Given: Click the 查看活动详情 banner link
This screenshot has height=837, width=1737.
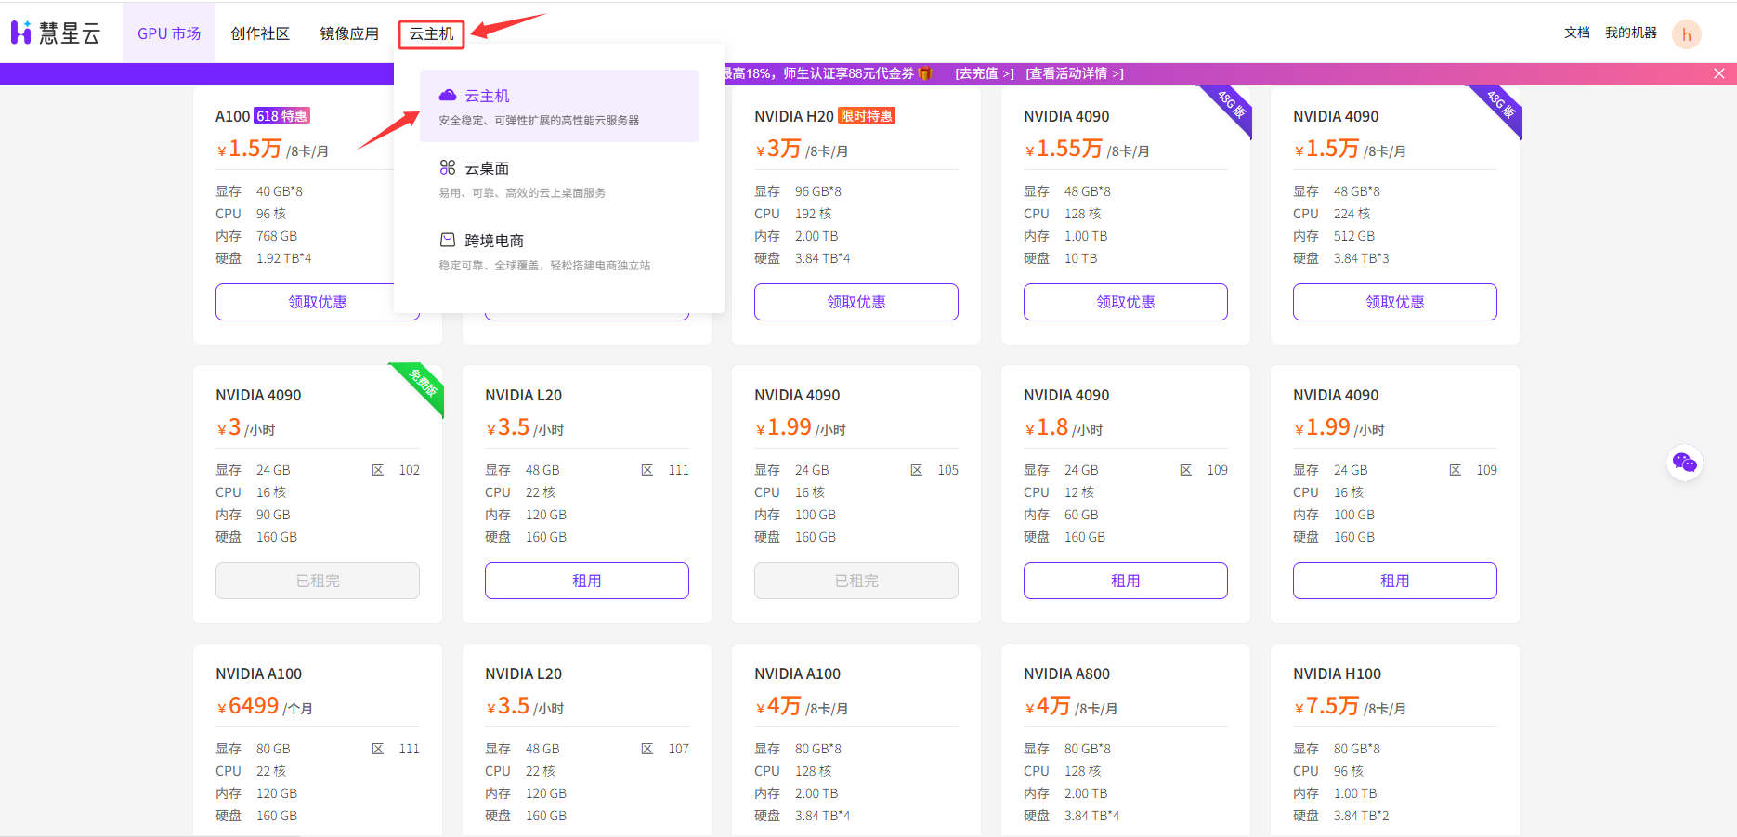Looking at the screenshot, I should pyautogui.click(x=1075, y=73).
